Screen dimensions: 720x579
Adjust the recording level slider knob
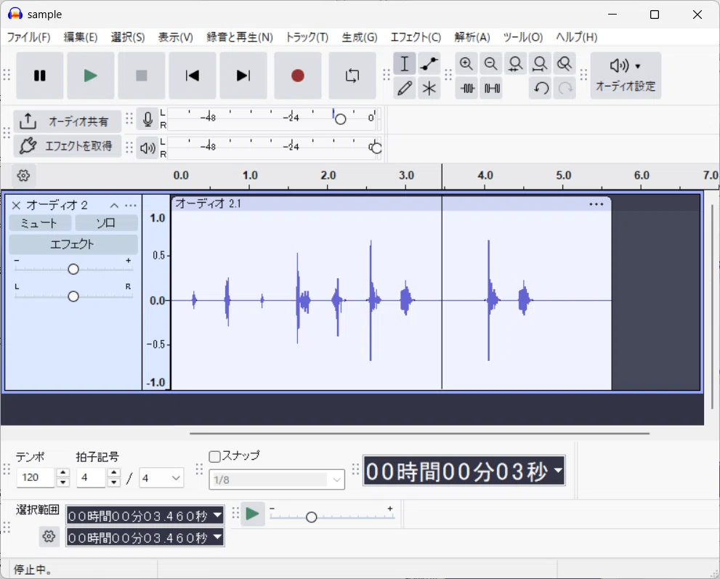click(340, 119)
